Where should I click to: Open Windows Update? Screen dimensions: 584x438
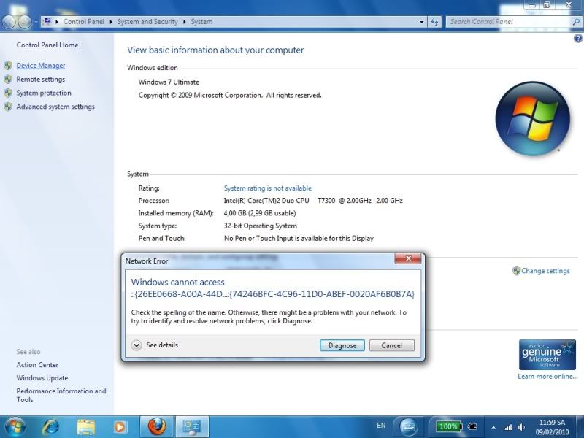[42, 378]
